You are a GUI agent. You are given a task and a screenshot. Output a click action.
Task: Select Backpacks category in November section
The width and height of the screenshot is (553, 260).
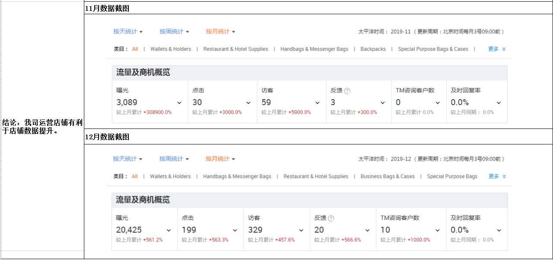pyautogui.click(x=373, y=49)
